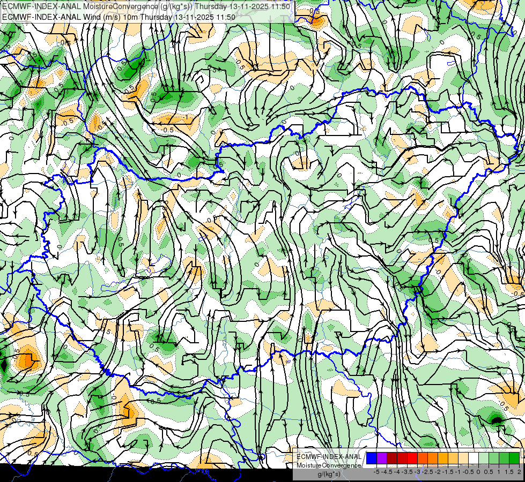Click the 'g/(kg*s)' unit label in legend

(329, 474)
